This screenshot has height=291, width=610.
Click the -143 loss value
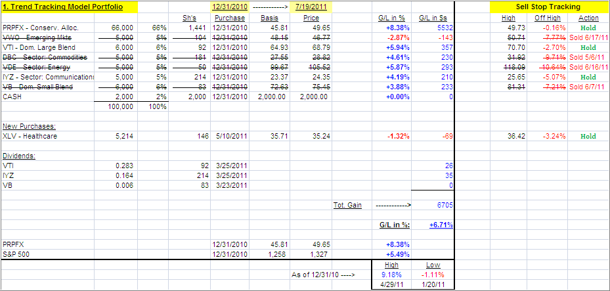[x=447, y=37]
